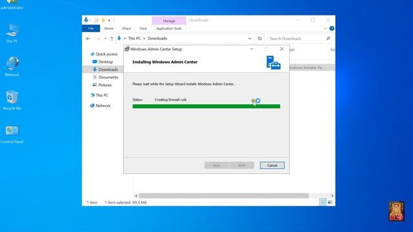413x232 pixels.
Task: Click Downloads in the address breadcrumb
Action: (x=157, y=39)
